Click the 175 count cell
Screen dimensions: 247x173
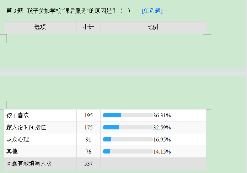pos(88,128)
